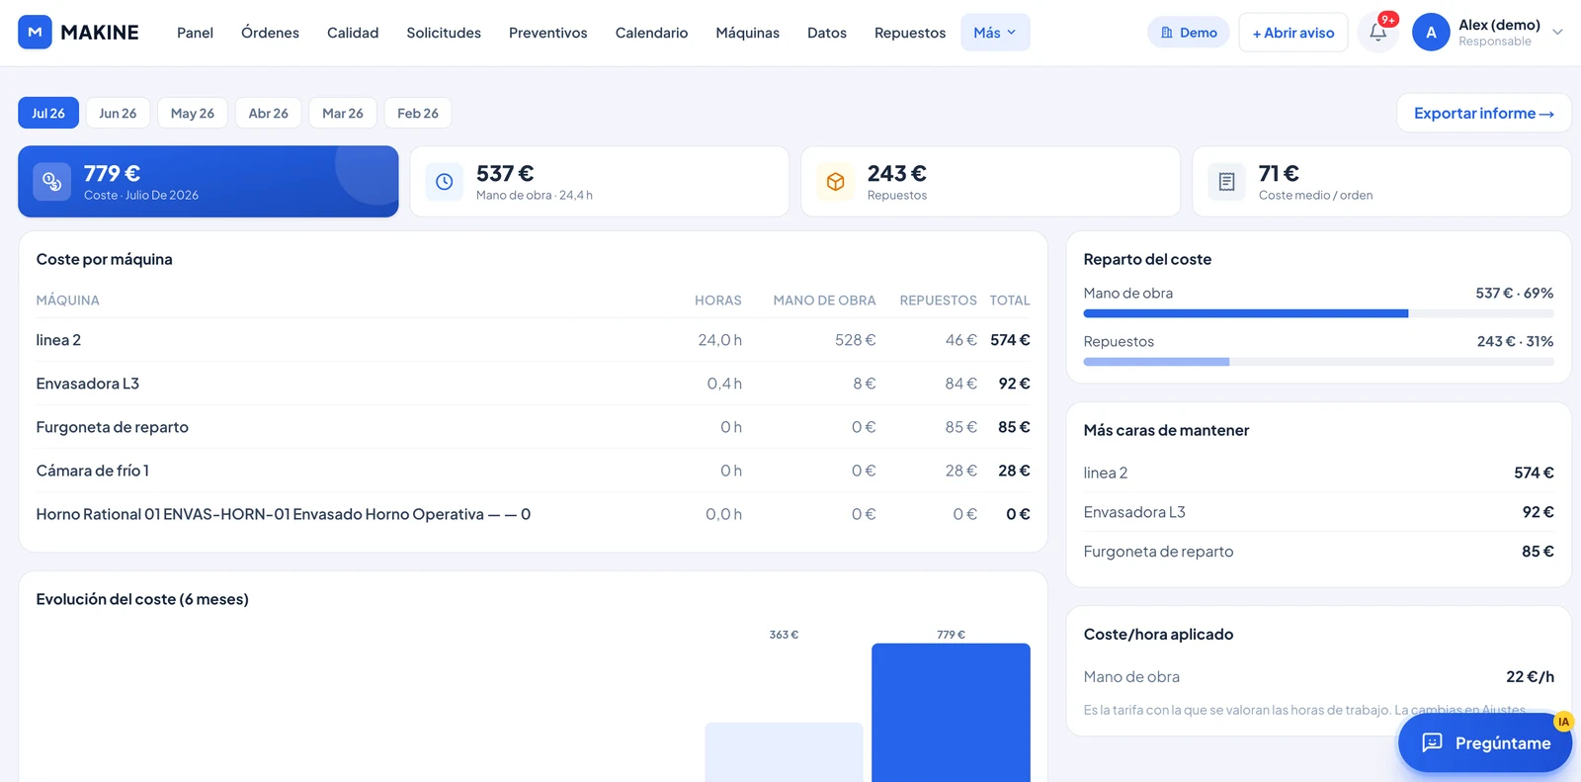Open the Pregúntame assistant

click(1485, 742)
